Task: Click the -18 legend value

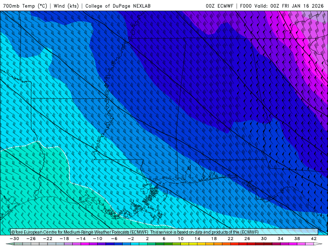Action: pos(64,239)
